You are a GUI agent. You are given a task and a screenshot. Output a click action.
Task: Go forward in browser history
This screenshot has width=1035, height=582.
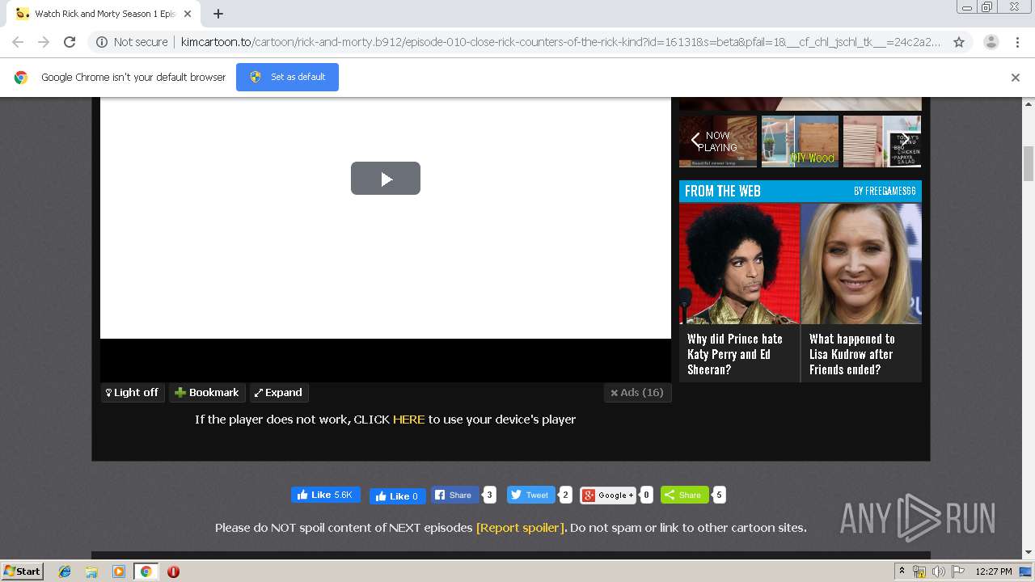[x=44, y=42]
